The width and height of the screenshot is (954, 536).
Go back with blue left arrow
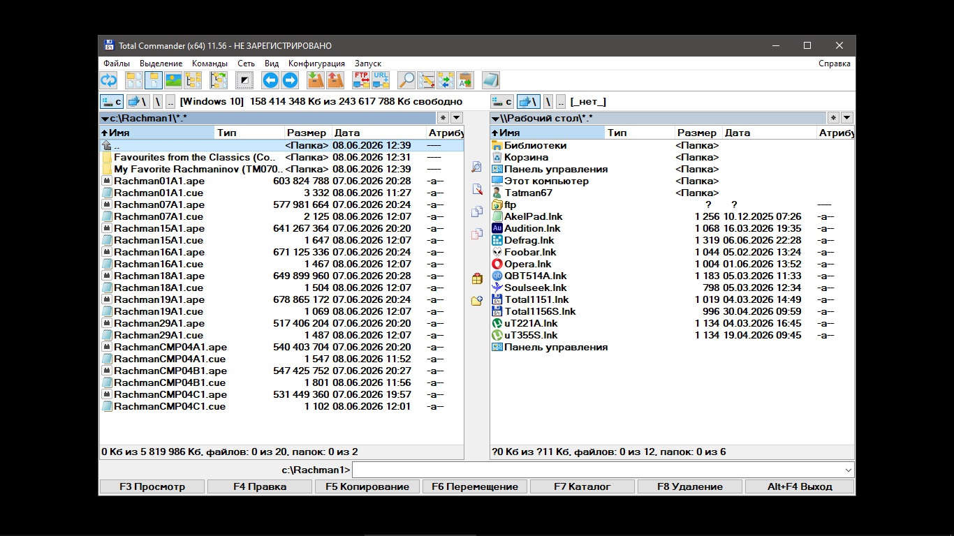tap(270, 80)
